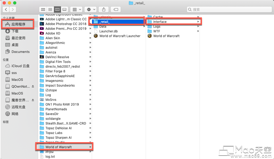Expand the WTF folder arrow

tap(198, 31)
